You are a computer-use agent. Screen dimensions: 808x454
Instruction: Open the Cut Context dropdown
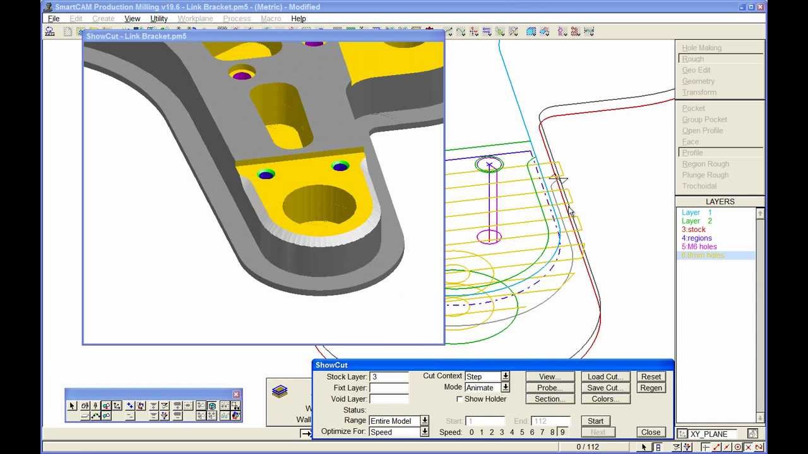(506, 376)
